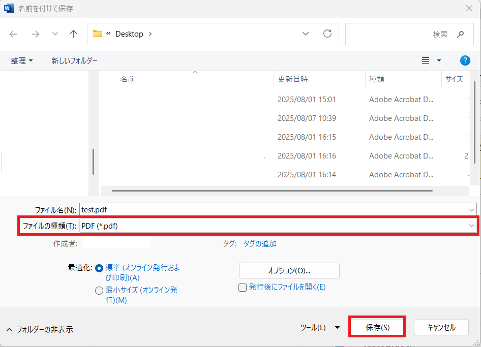The image size is (481, 347).
Task: Sort by 更新日時 column header
Action: tap(293, 79)
